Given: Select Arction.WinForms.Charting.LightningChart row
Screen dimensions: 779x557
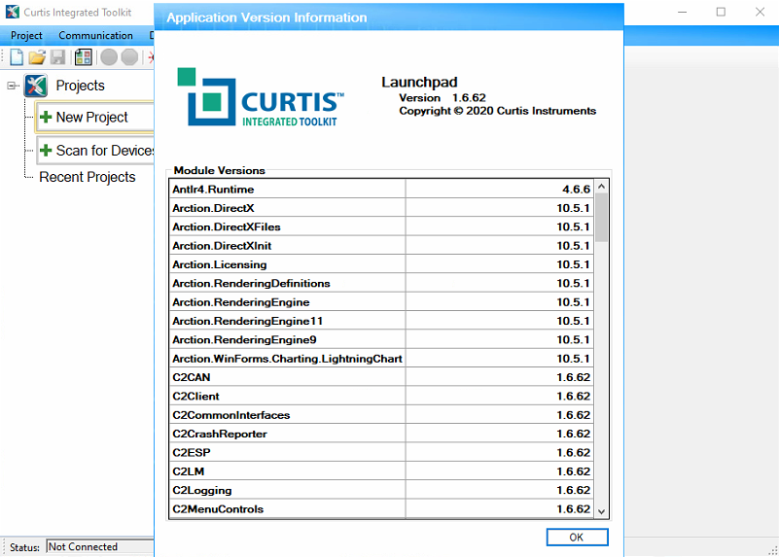Looking at the screenshot, I should [x=381, y=359].
